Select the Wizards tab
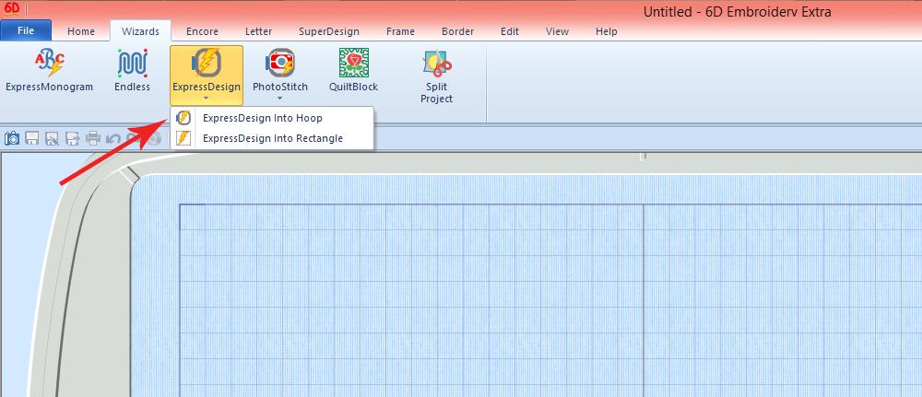 coord(140,31)
